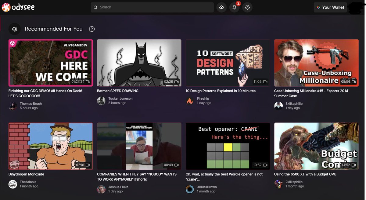This screenshot has height=200, width=366.
Task: Click TheAdonis channel avatar
Action: 13,184
